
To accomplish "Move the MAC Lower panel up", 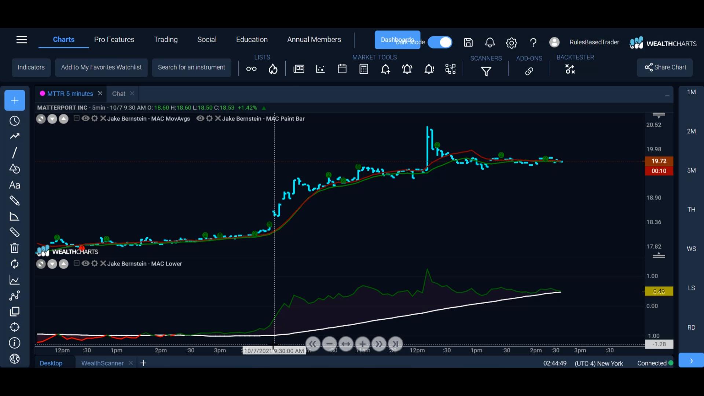I will click(64, 264).
